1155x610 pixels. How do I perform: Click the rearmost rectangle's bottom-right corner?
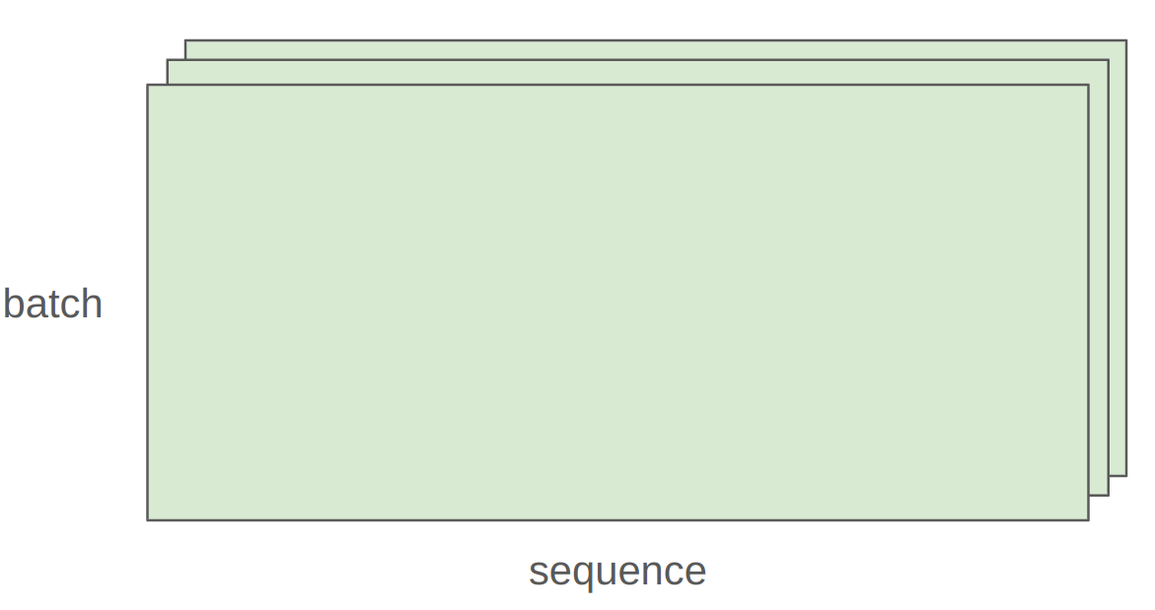coord(1125,476)
